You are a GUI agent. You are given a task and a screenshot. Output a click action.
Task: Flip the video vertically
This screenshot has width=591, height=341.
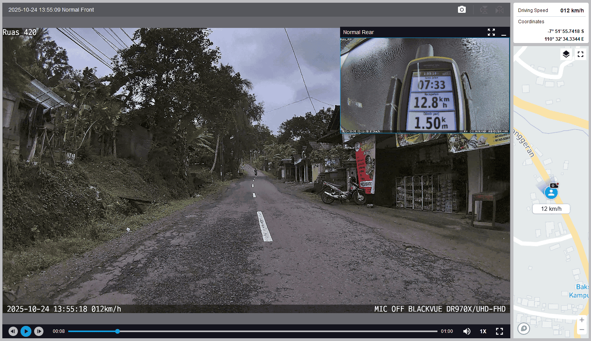[x=484, y=10]
